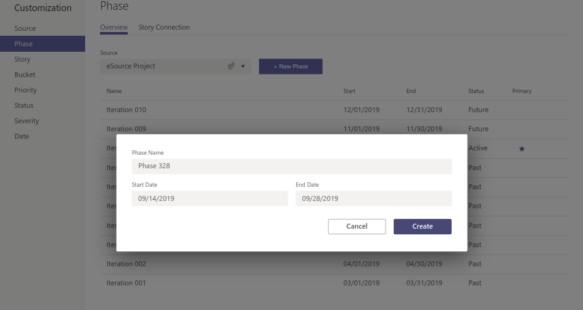Select the Overview tab
The height and width of the screenshot is (310, 583).
coord(114,27)
